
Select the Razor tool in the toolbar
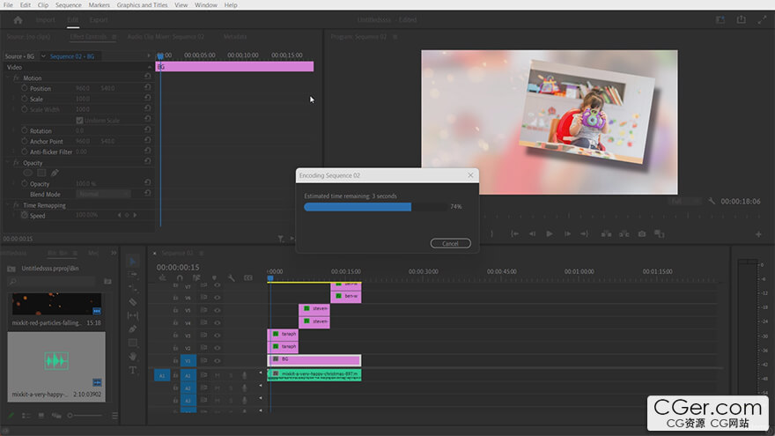point(133,301)
